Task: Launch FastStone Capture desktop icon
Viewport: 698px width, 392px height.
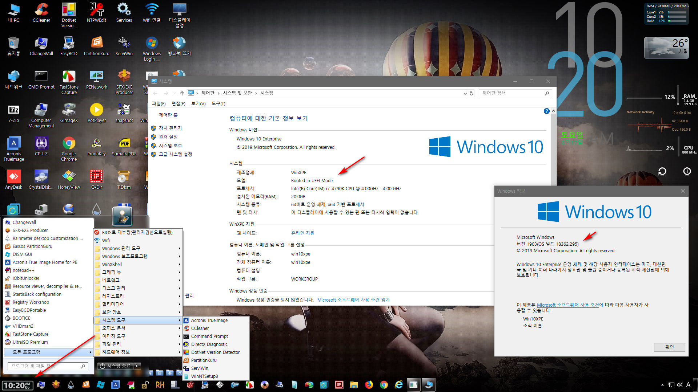Action: [x=69, y=82]
